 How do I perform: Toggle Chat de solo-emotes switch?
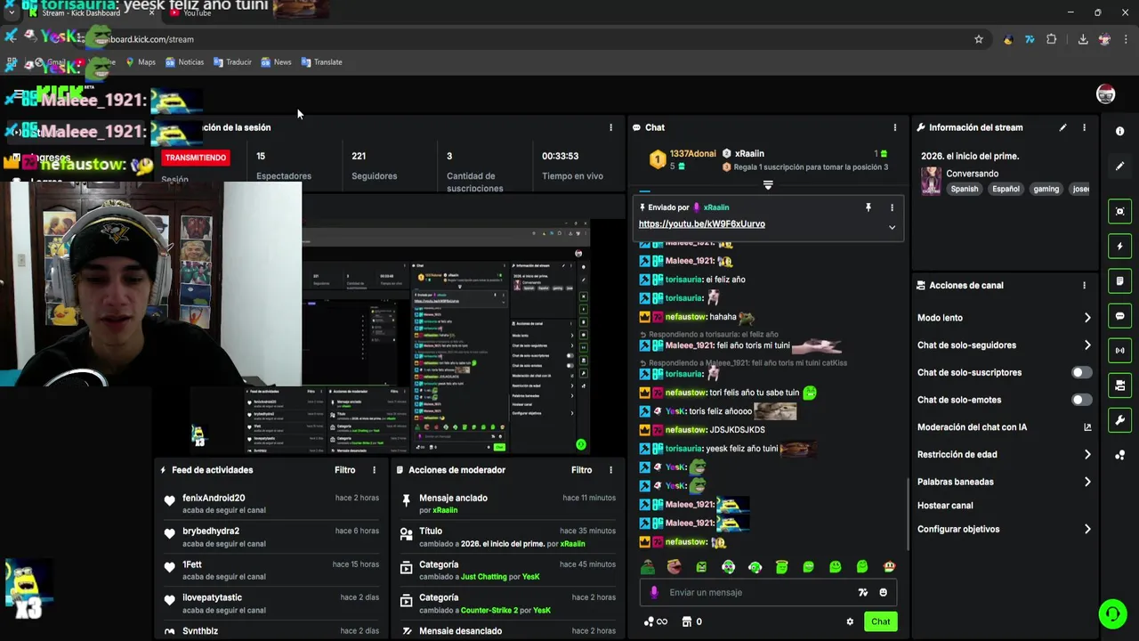[1081, 400]
